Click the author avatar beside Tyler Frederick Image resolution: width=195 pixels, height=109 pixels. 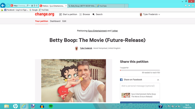tap(76, 48)
